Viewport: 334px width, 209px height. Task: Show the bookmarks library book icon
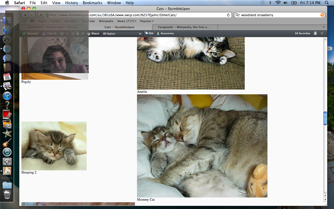[x=24, y=21]
